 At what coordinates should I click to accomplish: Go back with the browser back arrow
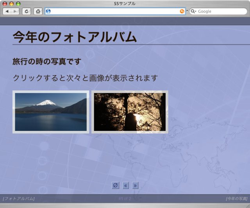(7, 11)
